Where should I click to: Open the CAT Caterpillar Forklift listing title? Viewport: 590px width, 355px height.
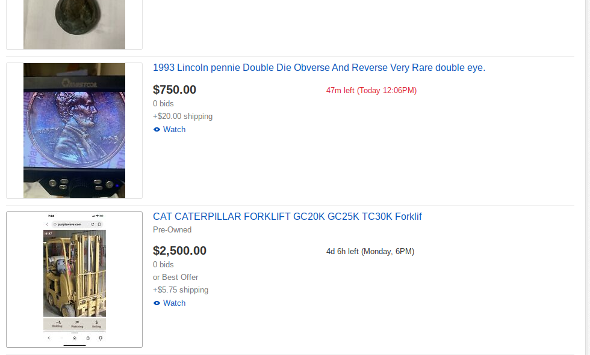(287, 216)
